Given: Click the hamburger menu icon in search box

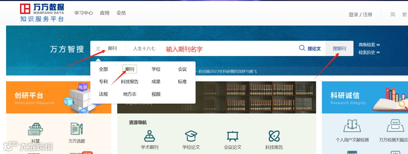Looking at the screenshot, I should 98,48.
